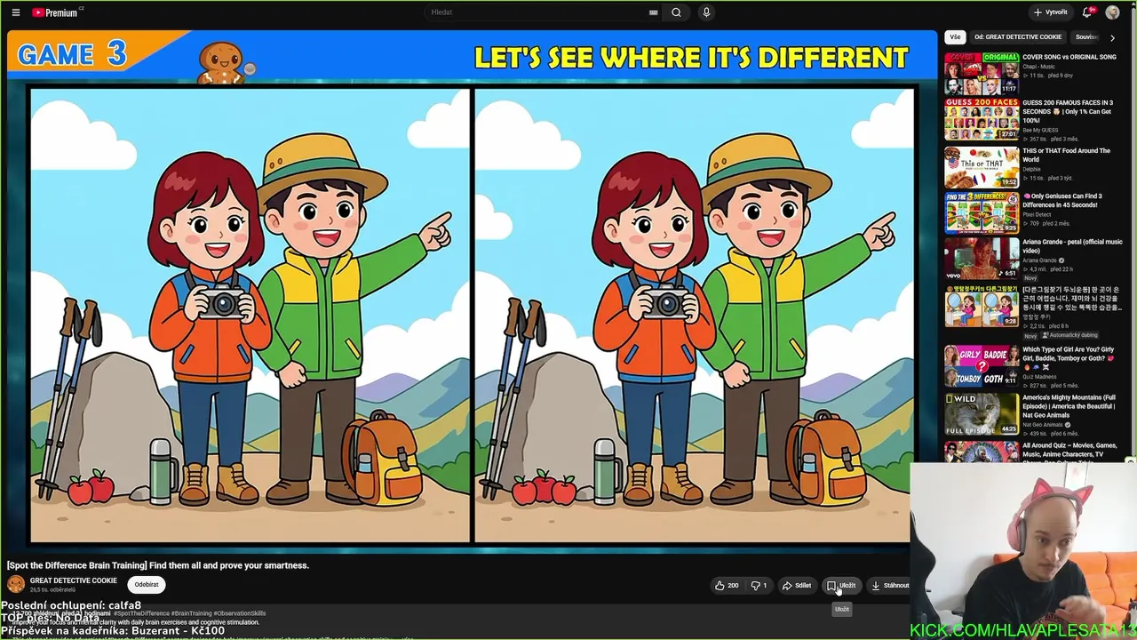Viewport: 1137px width, 640px height.
Task: Open Girly Baddie Tomboy Goth thumbnail
Action: (982, 366)
